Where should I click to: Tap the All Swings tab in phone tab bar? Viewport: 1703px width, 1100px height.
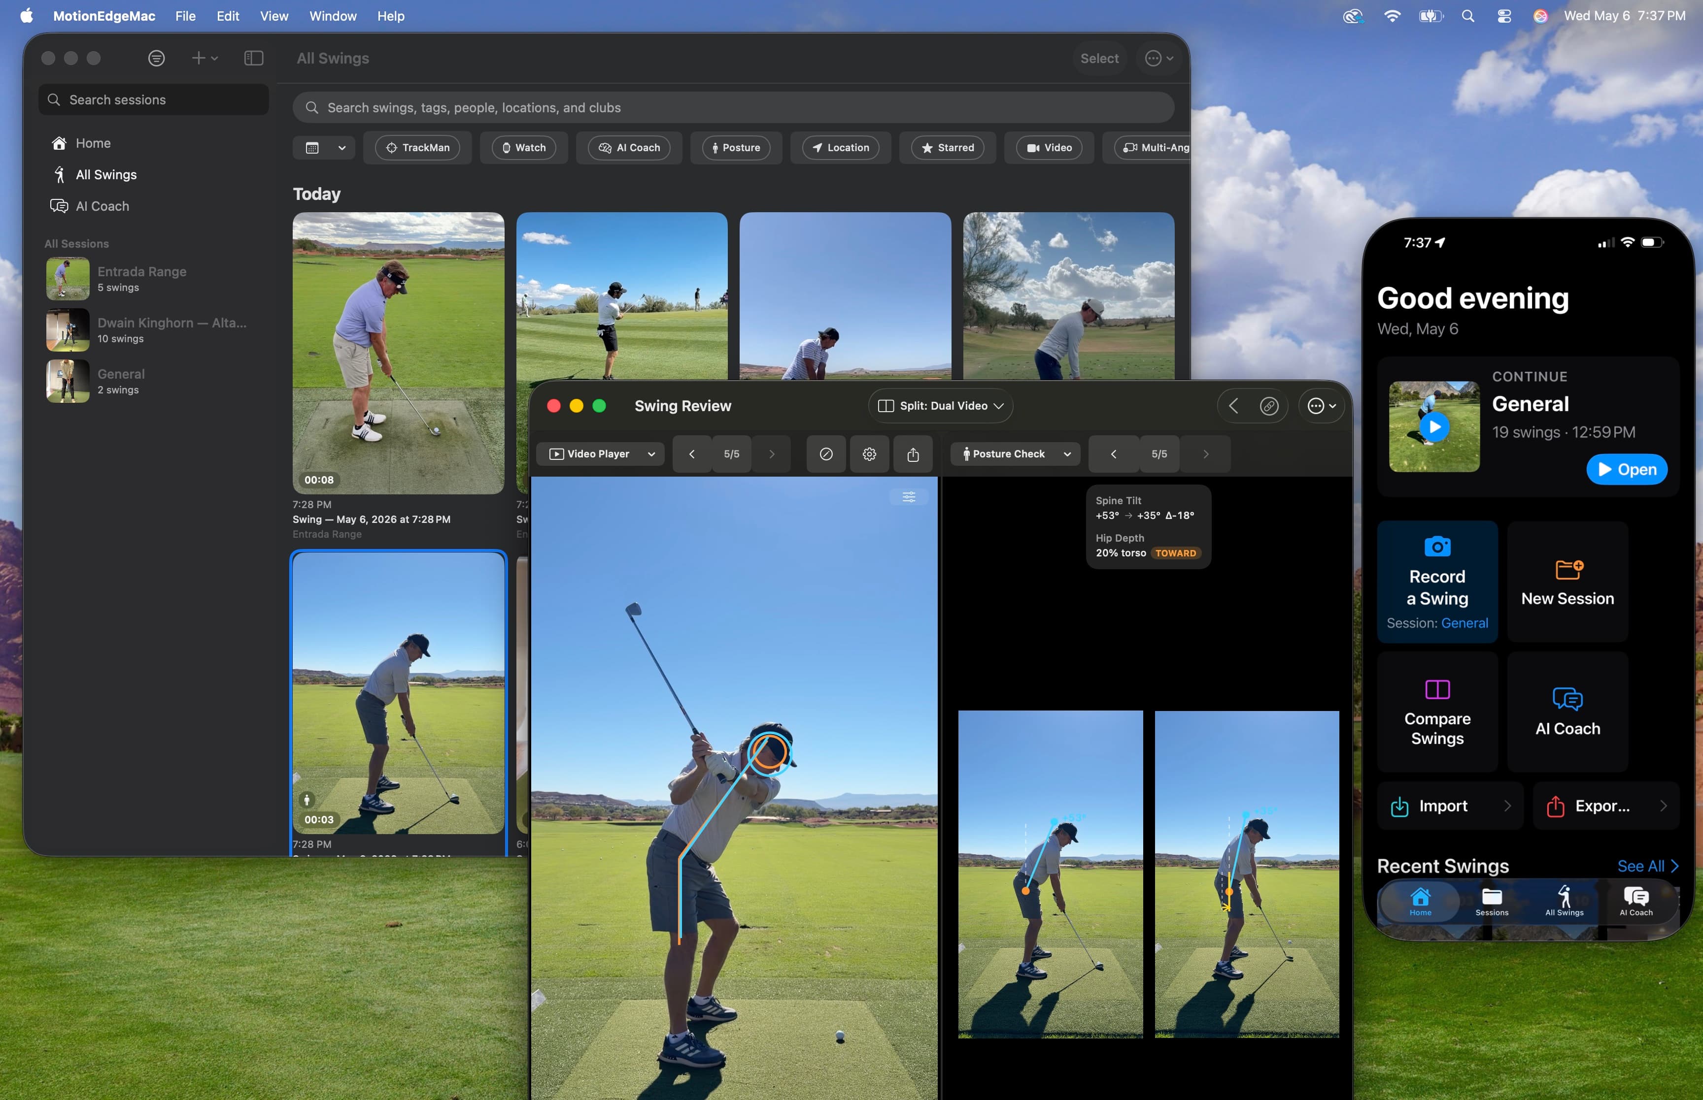click(1565, 902)
